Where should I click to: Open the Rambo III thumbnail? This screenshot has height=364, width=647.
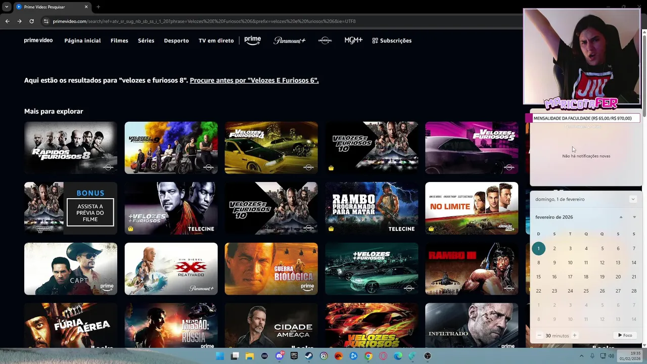[x=472, y=268]
